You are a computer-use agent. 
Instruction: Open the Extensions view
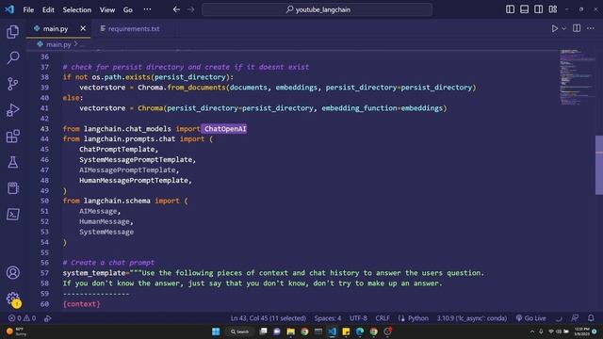coord(12,136)
